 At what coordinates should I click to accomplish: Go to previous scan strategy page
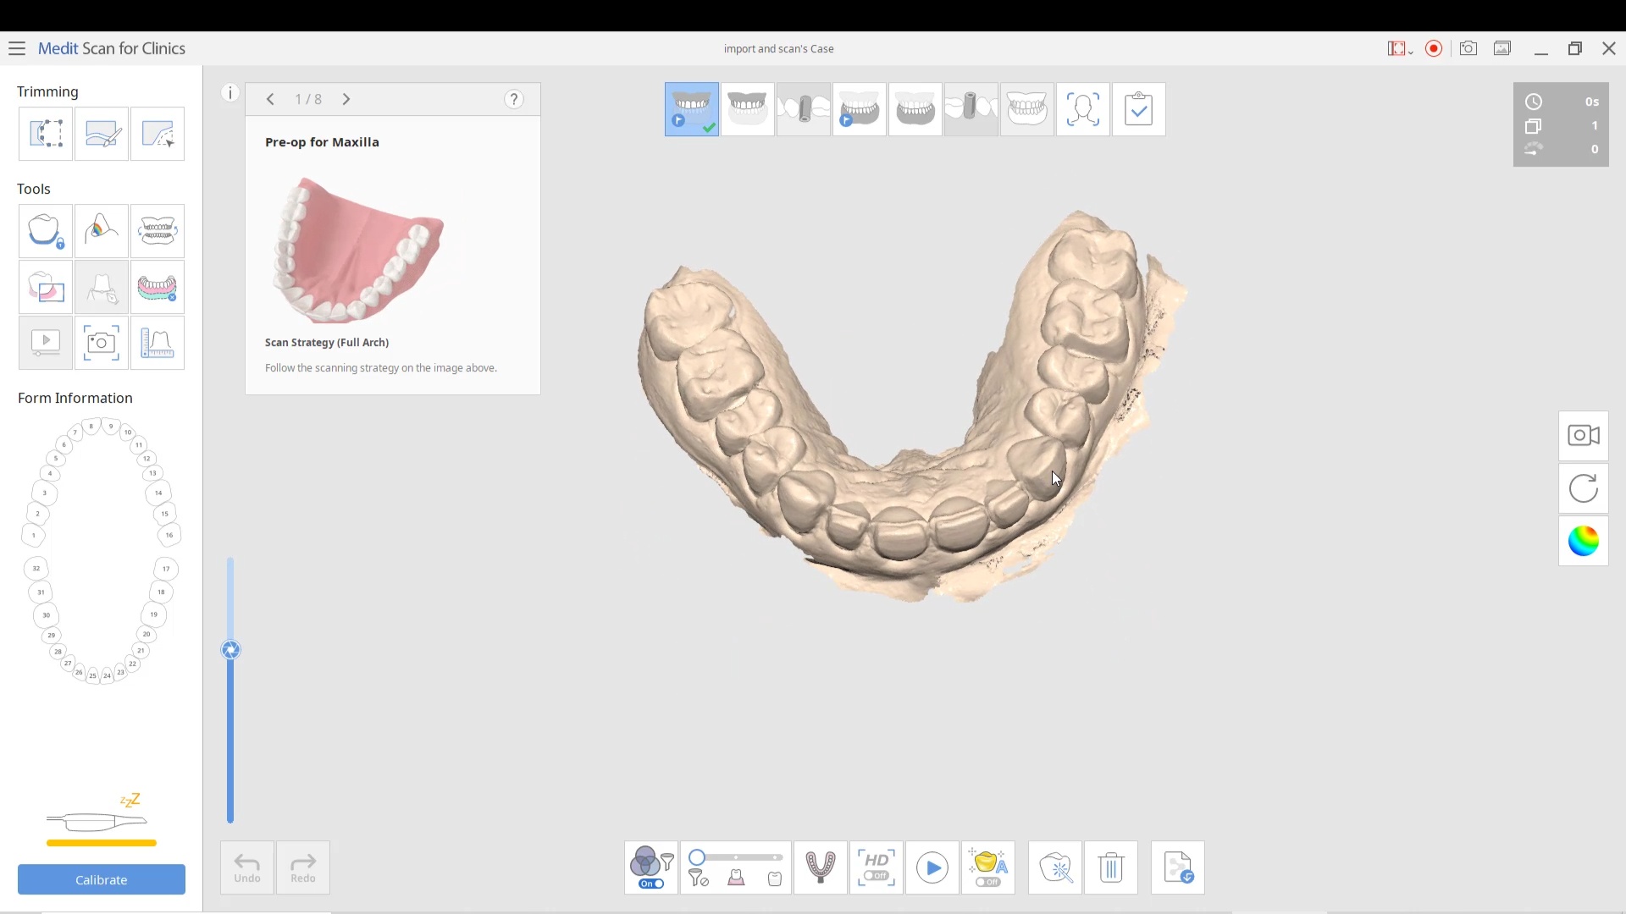(x=270, y=100)
